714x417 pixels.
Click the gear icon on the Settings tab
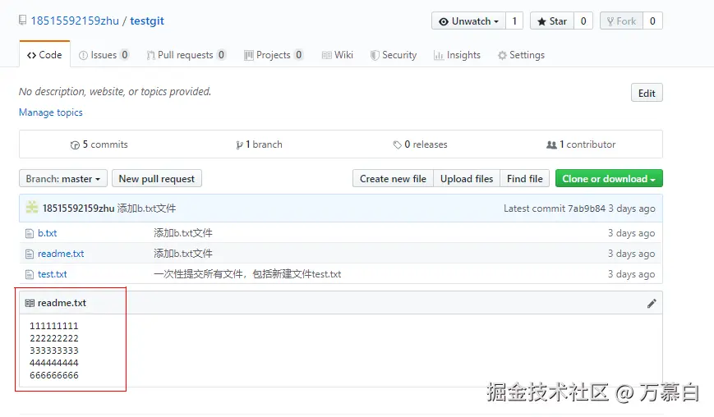(502, 56)
